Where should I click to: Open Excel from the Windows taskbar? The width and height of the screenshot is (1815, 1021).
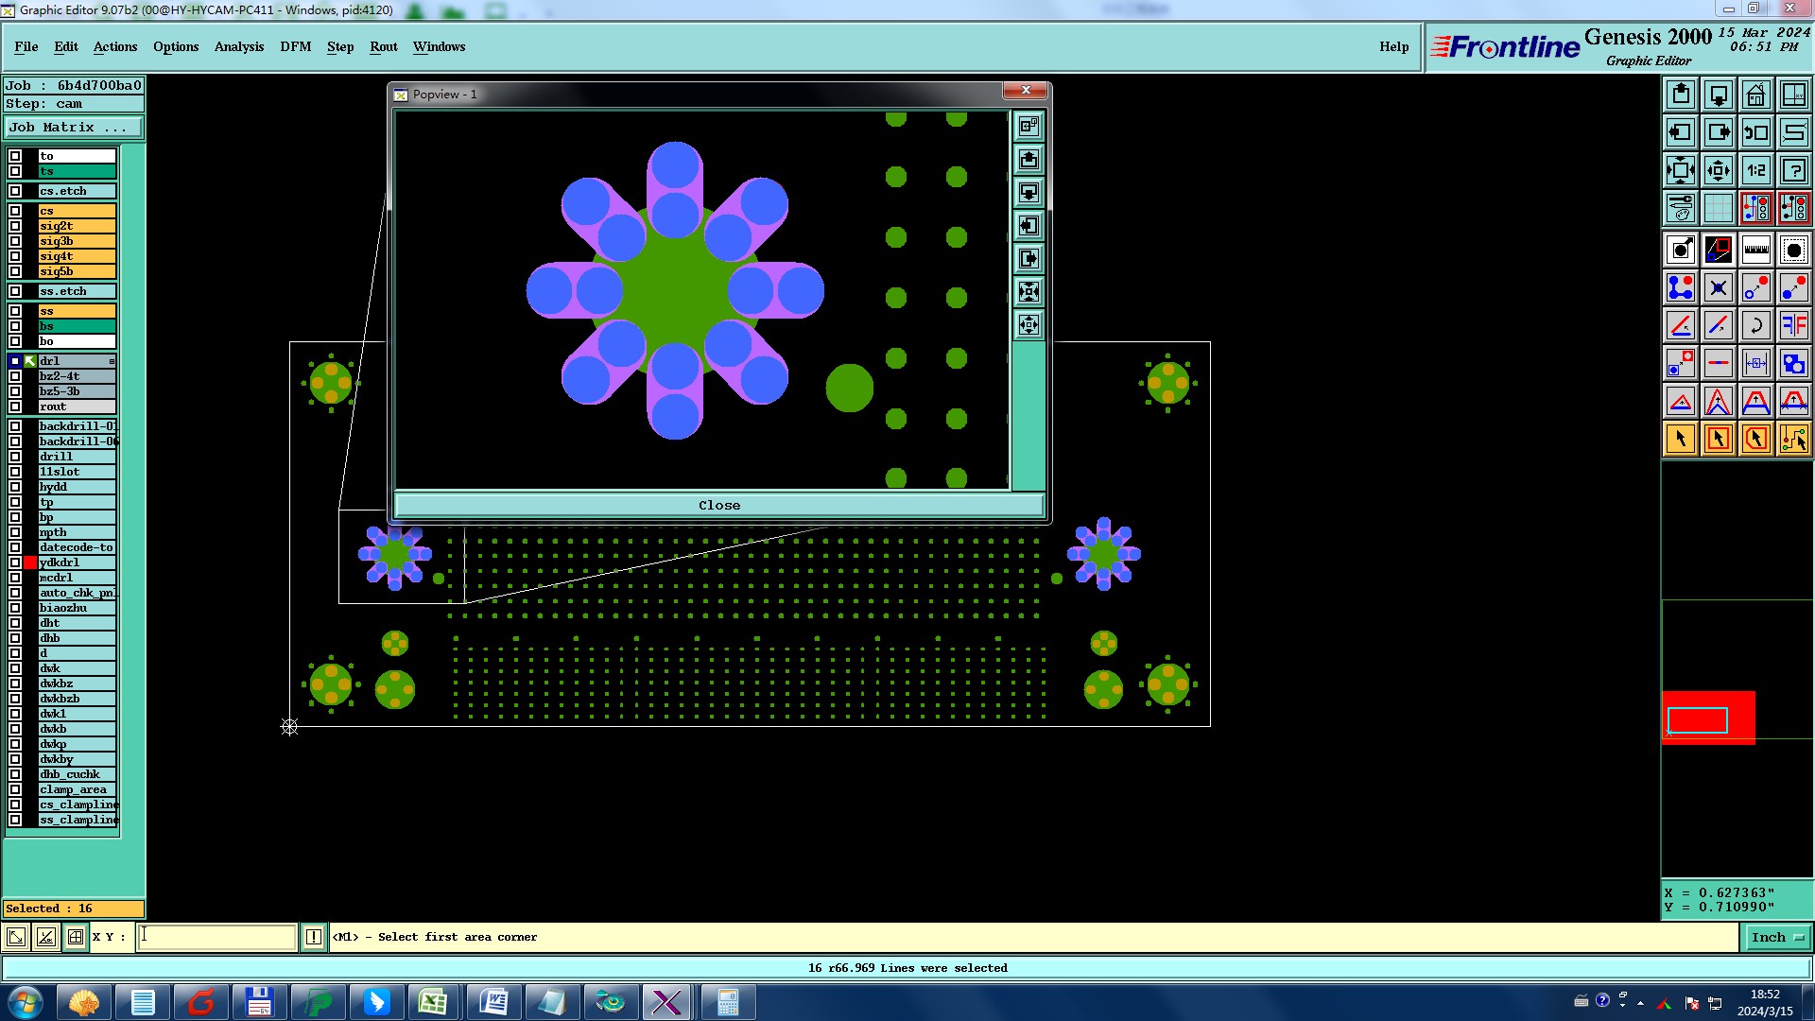coord(434,1002)
